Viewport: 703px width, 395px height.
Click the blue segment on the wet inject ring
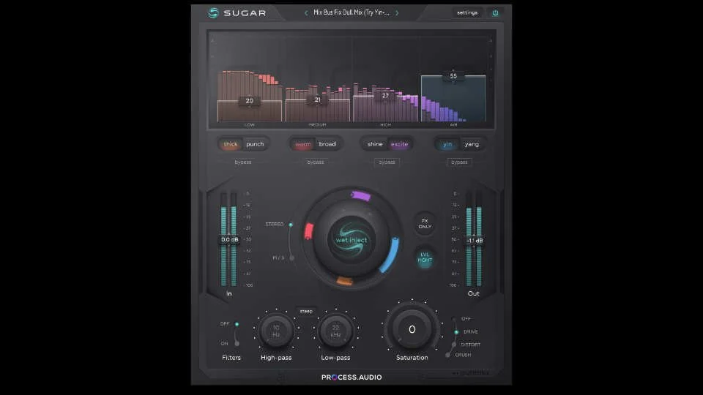pos(389,255)
